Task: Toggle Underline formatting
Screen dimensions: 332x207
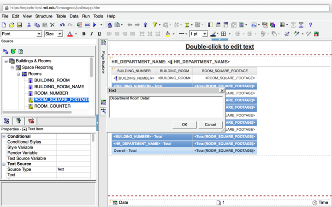Action: coord(100,34)
